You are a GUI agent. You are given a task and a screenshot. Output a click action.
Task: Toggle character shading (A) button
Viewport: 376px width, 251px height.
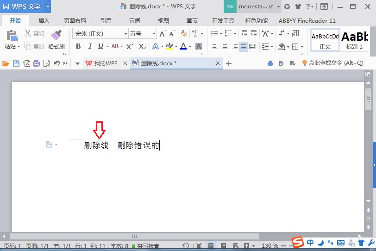(199, 46)
